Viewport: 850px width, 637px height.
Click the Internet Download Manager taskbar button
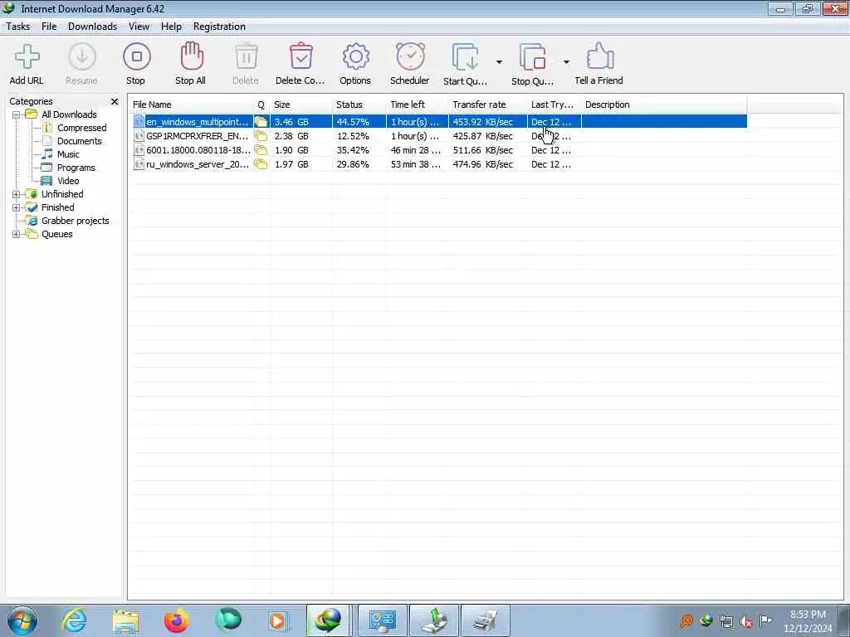[x=328, y=620]
